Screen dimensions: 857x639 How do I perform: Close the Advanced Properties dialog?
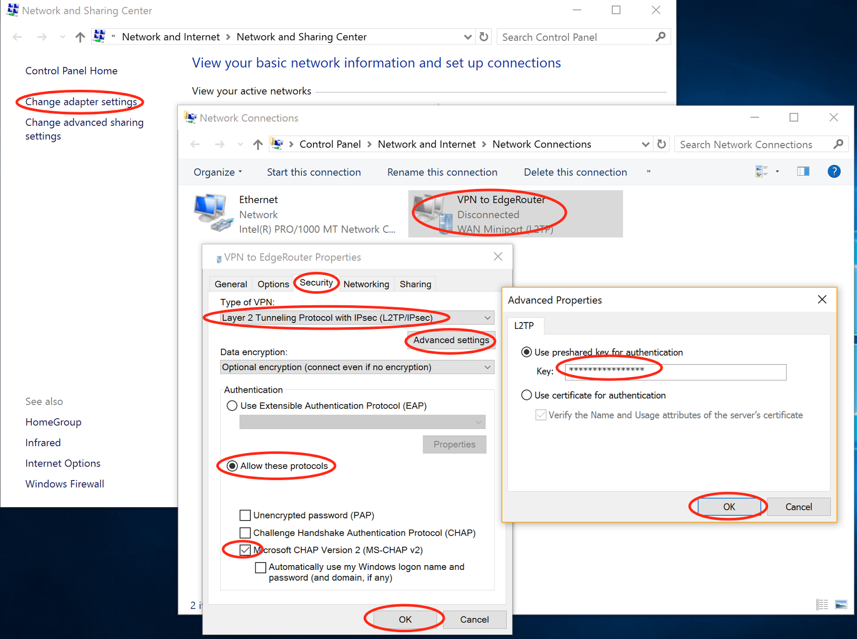click(822, 299)
